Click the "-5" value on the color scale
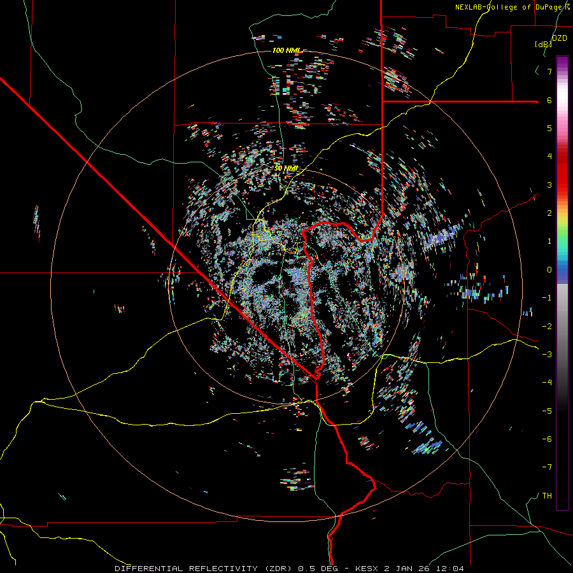The image size is (573, 573). pos(547,411)
